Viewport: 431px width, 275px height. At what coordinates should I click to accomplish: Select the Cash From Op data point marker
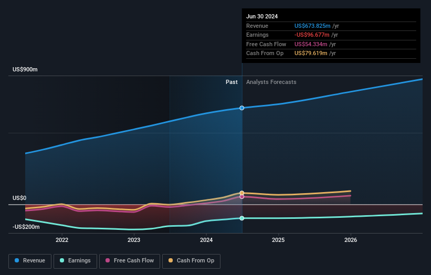pos(242,193)
